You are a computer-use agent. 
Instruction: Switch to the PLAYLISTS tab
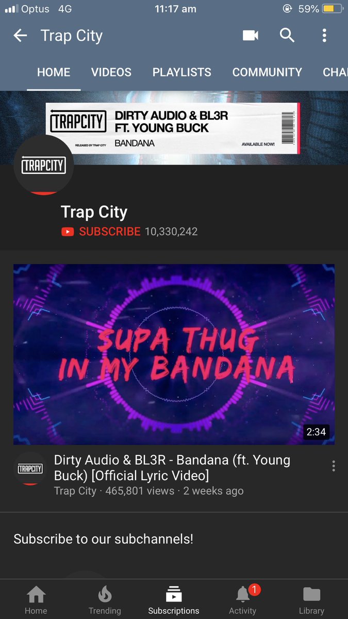182,72
